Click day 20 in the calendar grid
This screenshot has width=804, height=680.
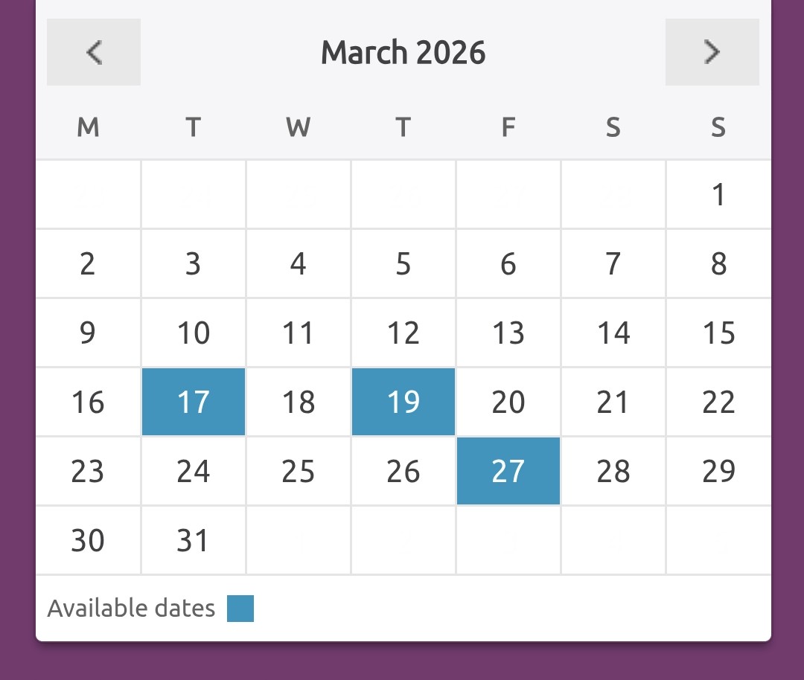[x=508, y=402]
